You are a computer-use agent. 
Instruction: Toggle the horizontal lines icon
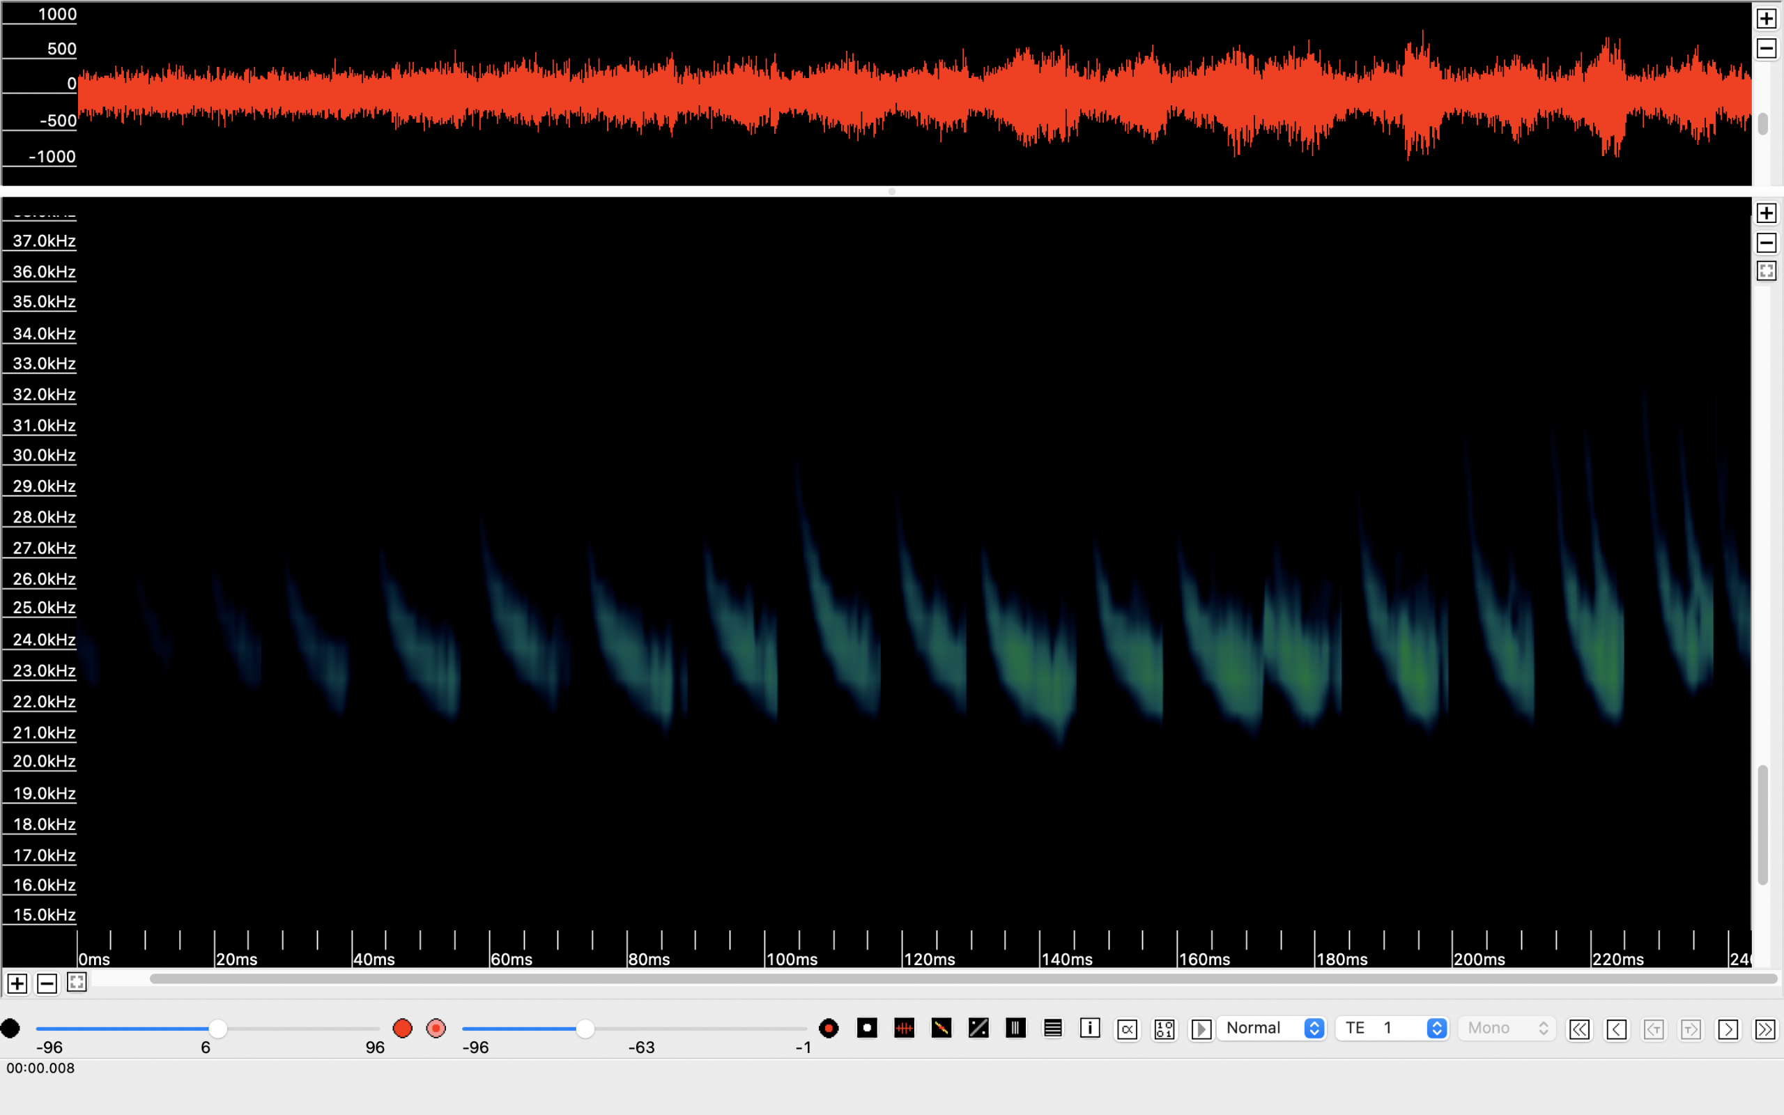click(x=1053, y=1028)
